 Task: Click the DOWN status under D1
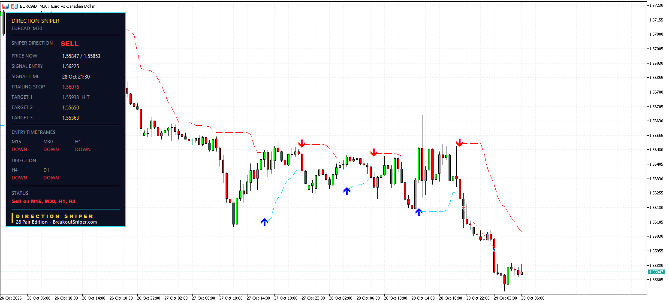[51, 178]
